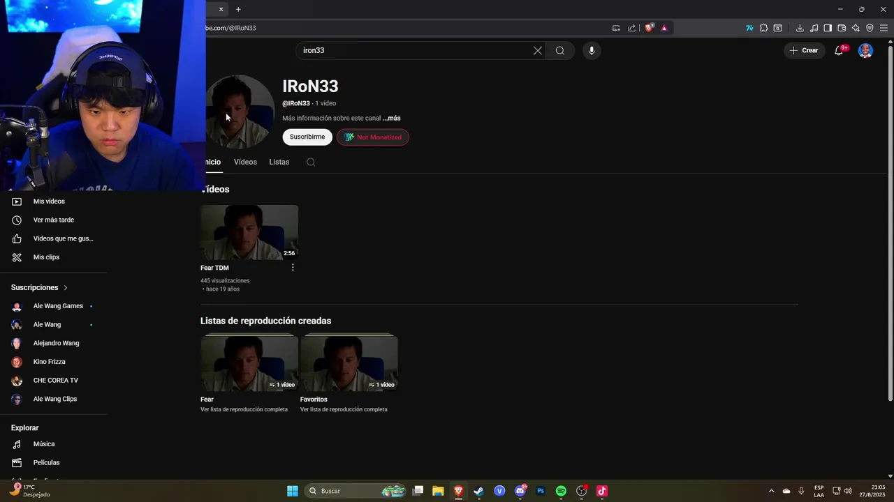Click the page vertical scrollbar
The image size is (894, 502).
(x=890, y=222)
